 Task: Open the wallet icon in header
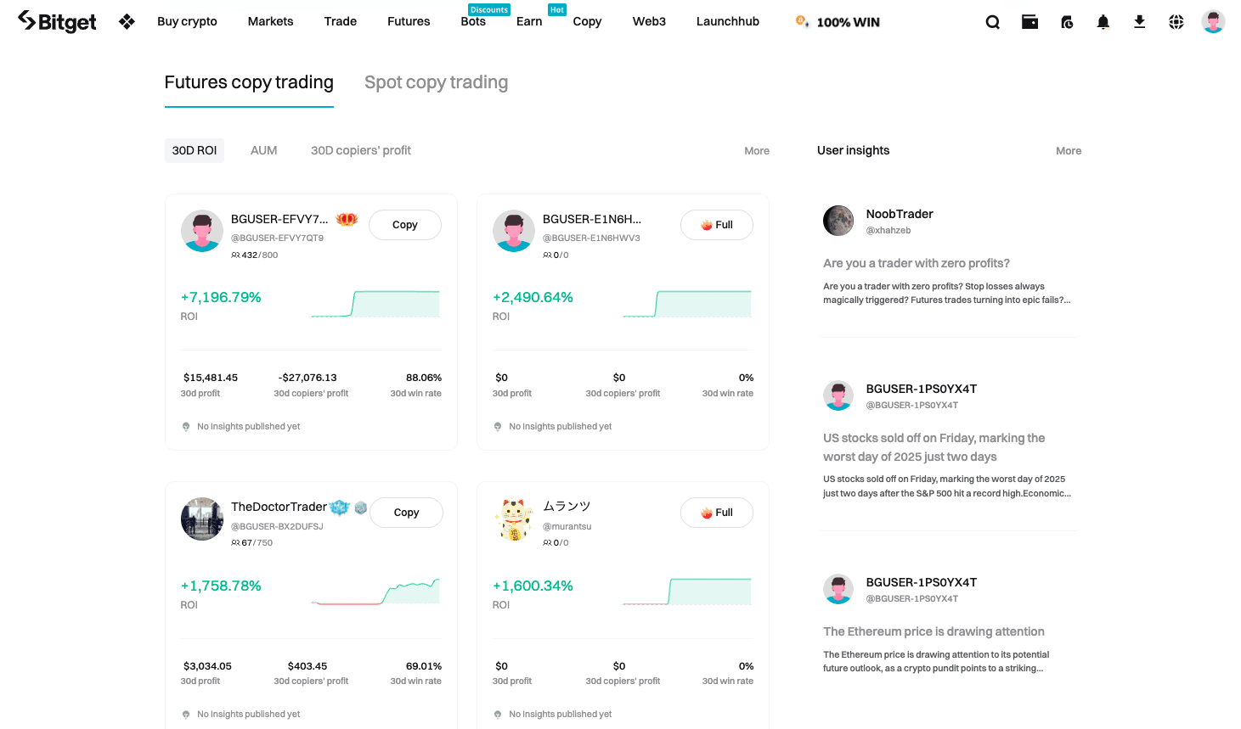coord(1029,22)
